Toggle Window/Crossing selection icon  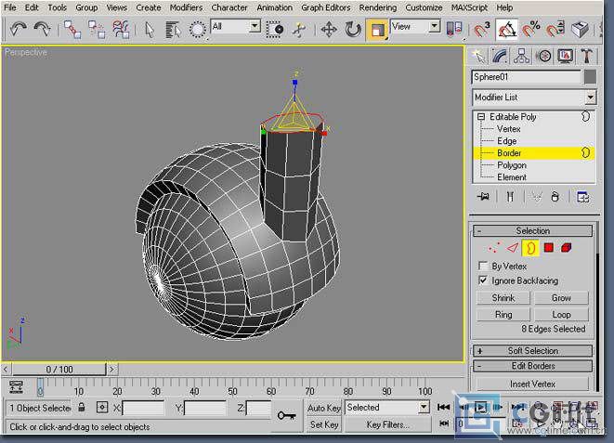tap(275, 30)
